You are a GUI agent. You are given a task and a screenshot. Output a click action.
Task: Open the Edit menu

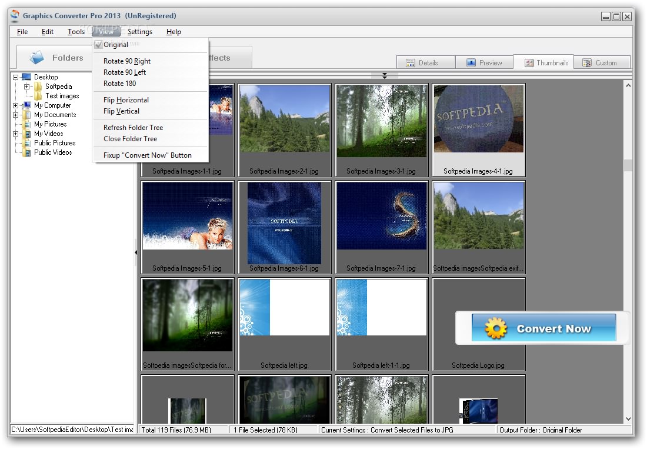click(x=48, y=32)
